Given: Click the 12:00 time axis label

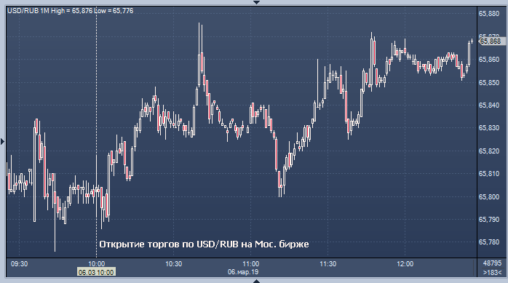Looking at the screenshot, I should (405, 264).
